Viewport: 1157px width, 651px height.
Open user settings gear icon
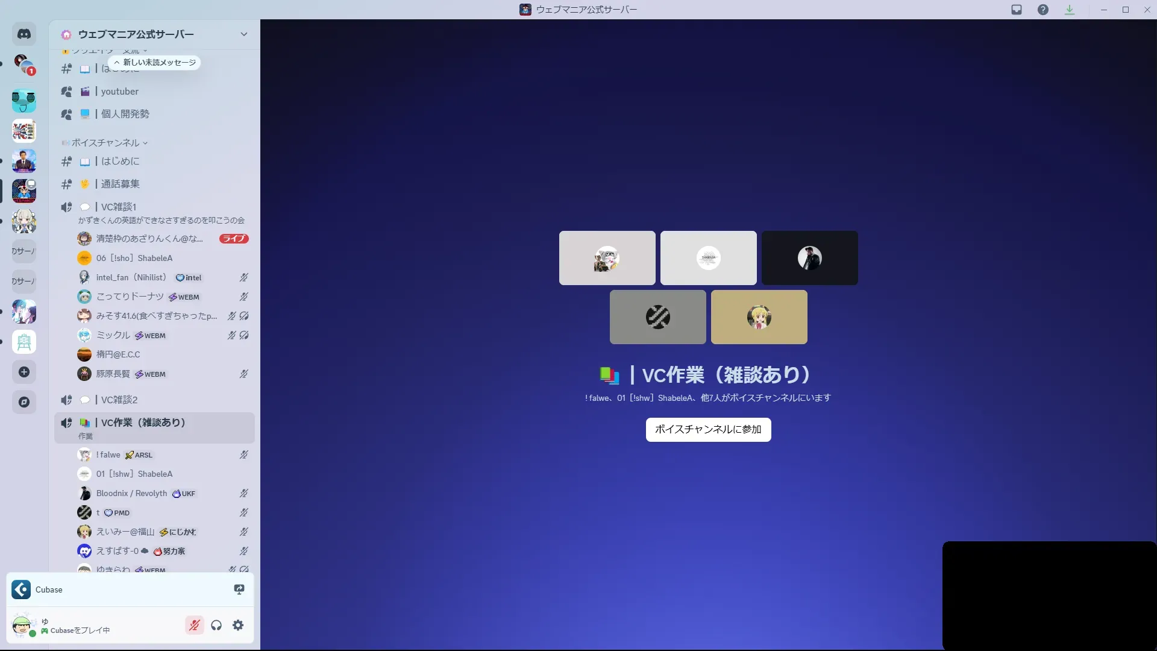[x=238, y=625]
